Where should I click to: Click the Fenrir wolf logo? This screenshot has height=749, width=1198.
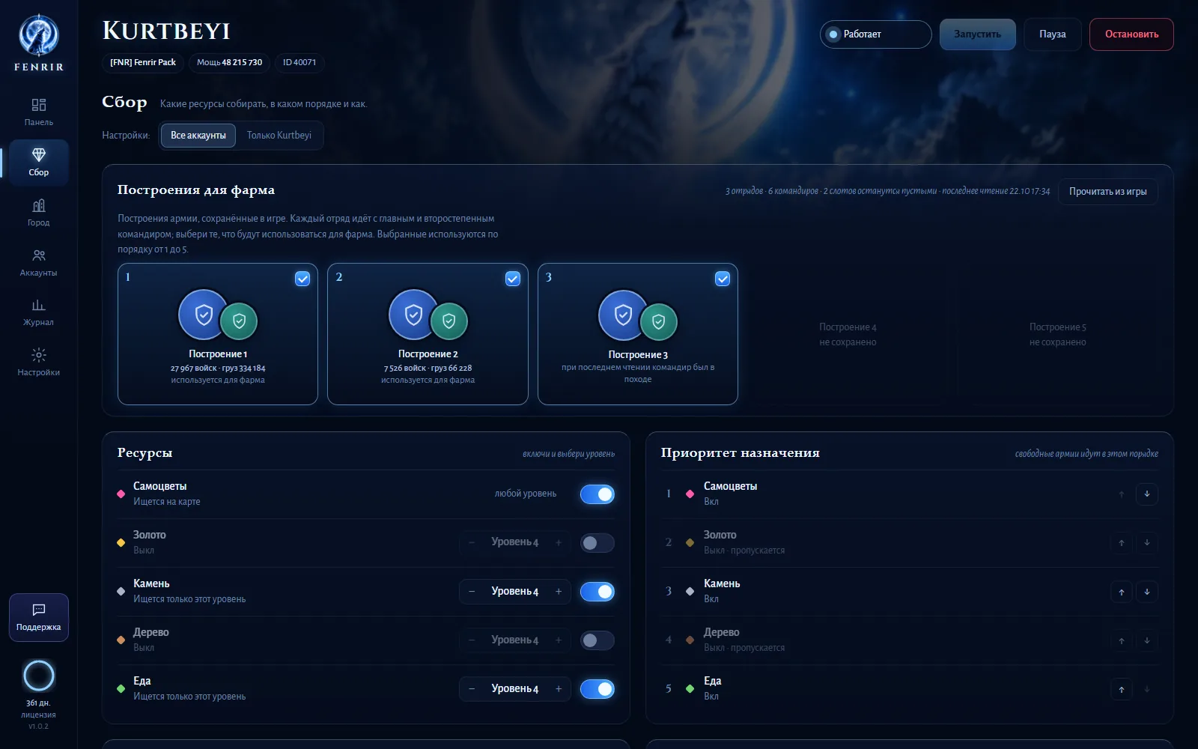[39, 36]
